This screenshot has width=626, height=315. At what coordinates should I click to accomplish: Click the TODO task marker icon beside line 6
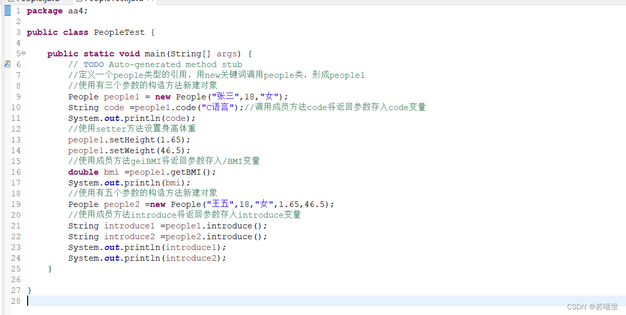7,64
